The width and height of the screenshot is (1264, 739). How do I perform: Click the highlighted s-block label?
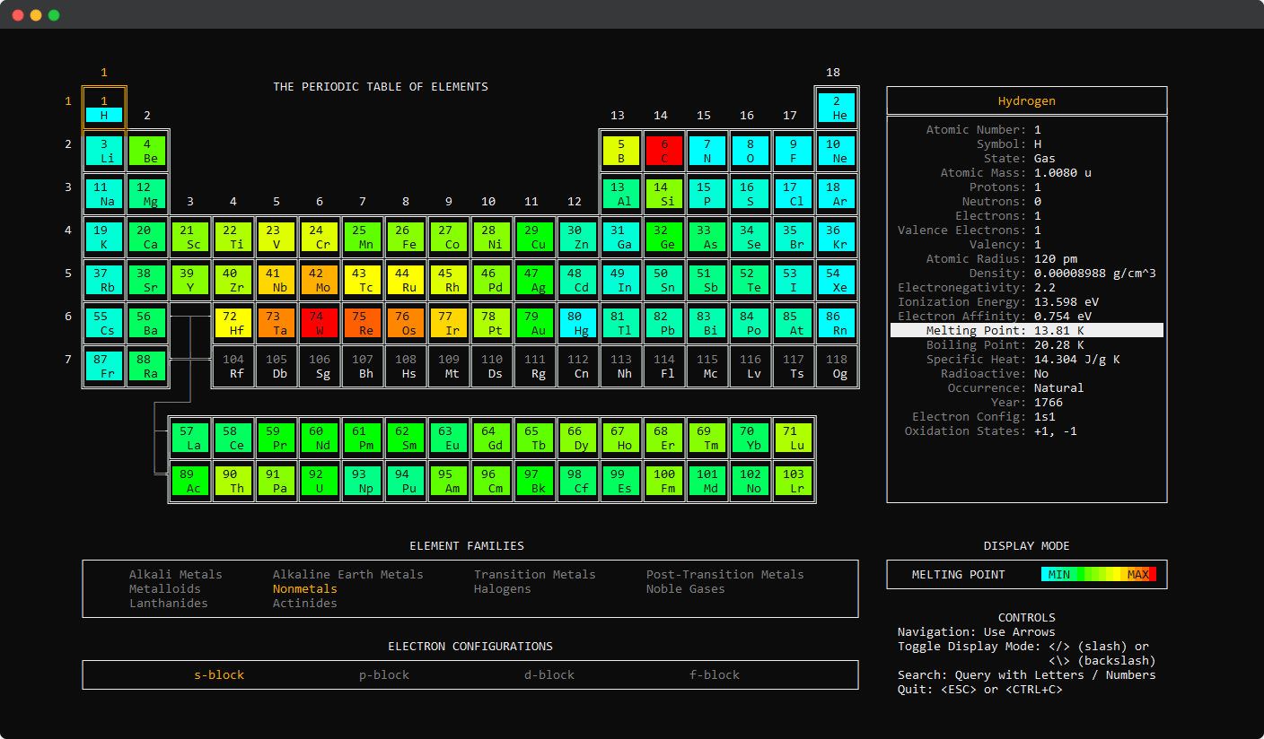[x=219, y=675]
